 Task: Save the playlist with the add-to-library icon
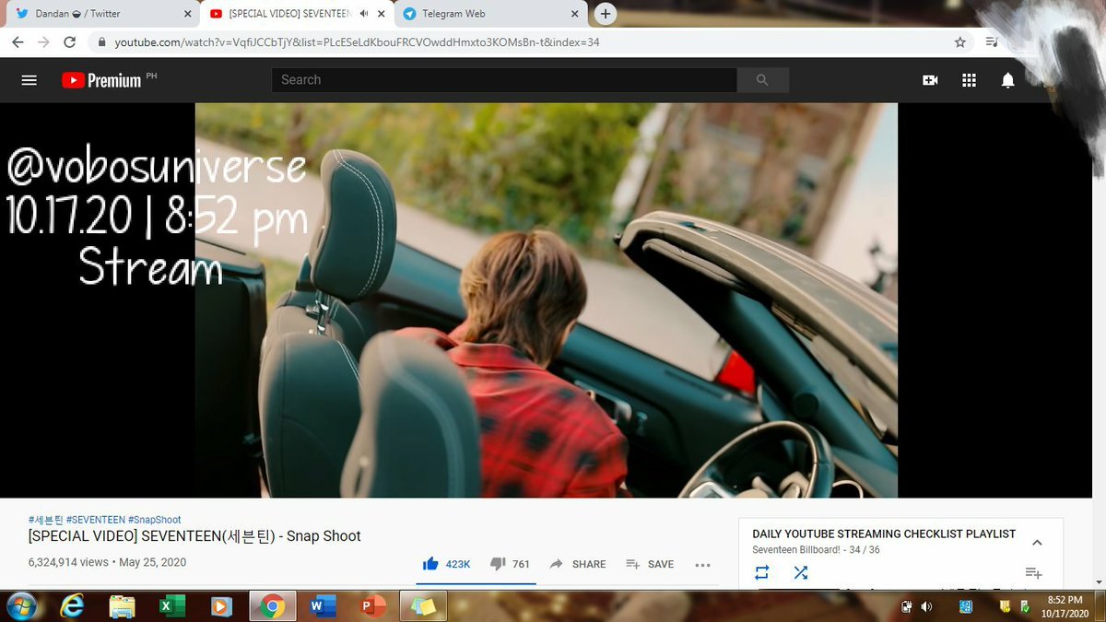tap(1033, 572)
